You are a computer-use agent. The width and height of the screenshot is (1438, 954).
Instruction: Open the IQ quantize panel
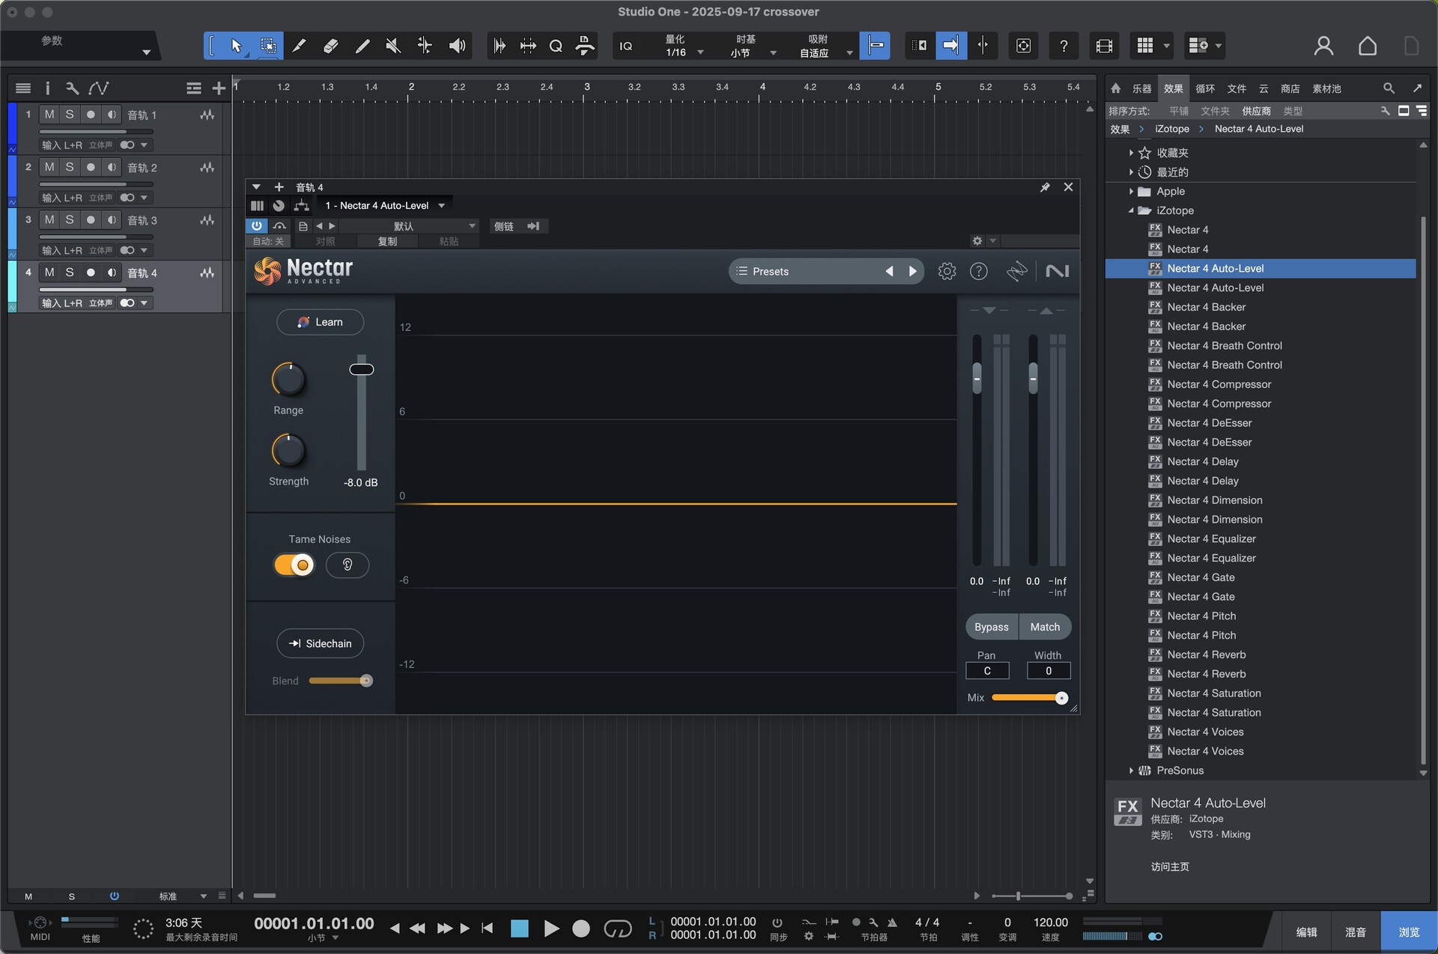(626, 46)
